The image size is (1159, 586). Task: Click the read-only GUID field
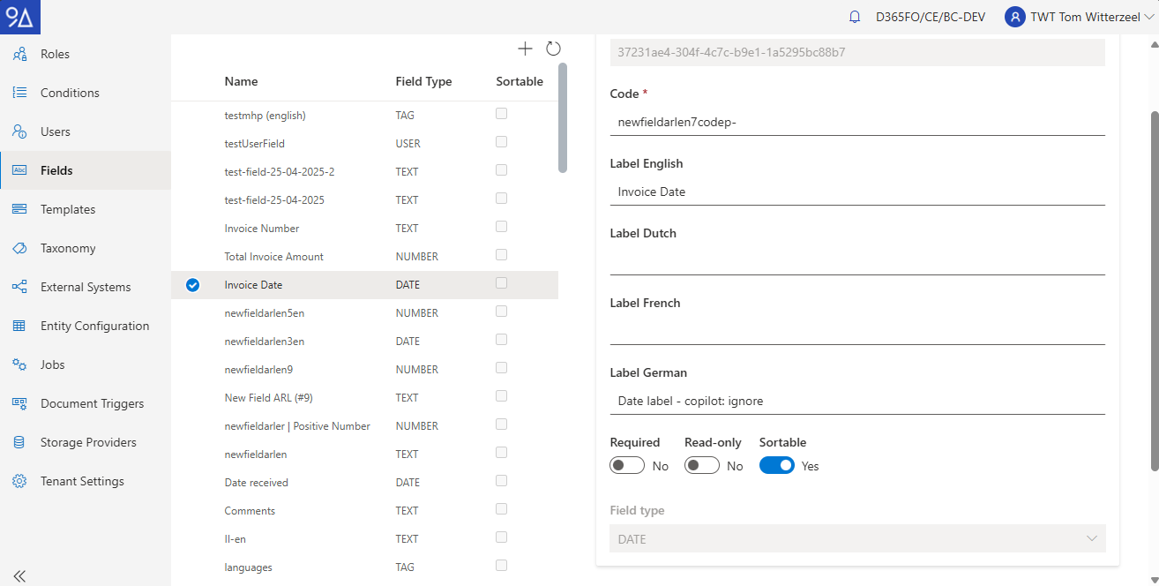(857, 52)
